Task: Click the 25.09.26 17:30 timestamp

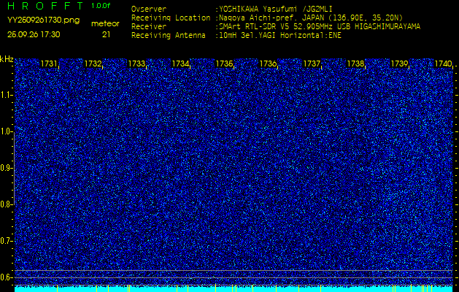Action: coord(34,34)
